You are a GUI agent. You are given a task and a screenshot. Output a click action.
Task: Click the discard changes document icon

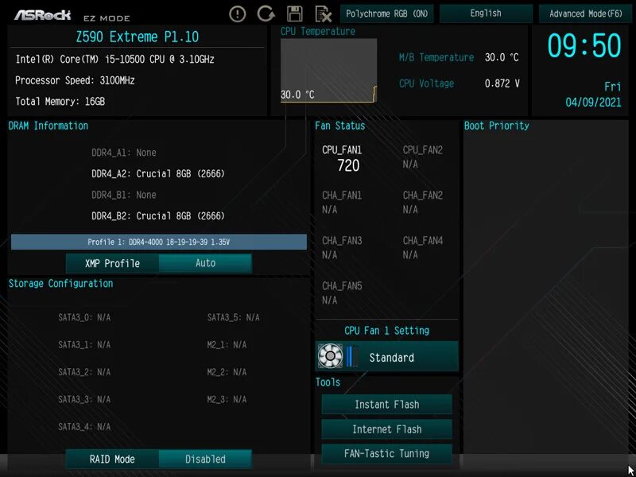[324, 14]
